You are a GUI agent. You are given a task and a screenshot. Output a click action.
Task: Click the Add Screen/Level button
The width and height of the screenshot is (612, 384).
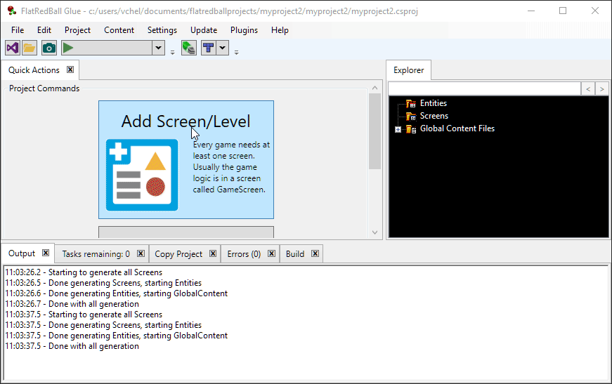[185, 159]
